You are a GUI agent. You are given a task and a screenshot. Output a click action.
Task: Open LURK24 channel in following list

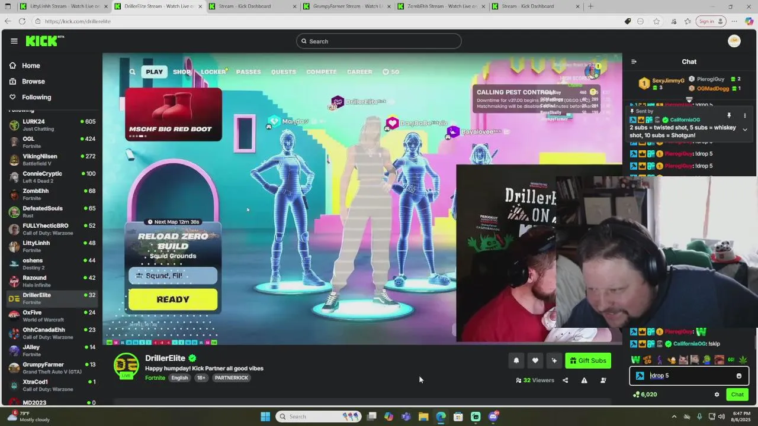(52, 125)
